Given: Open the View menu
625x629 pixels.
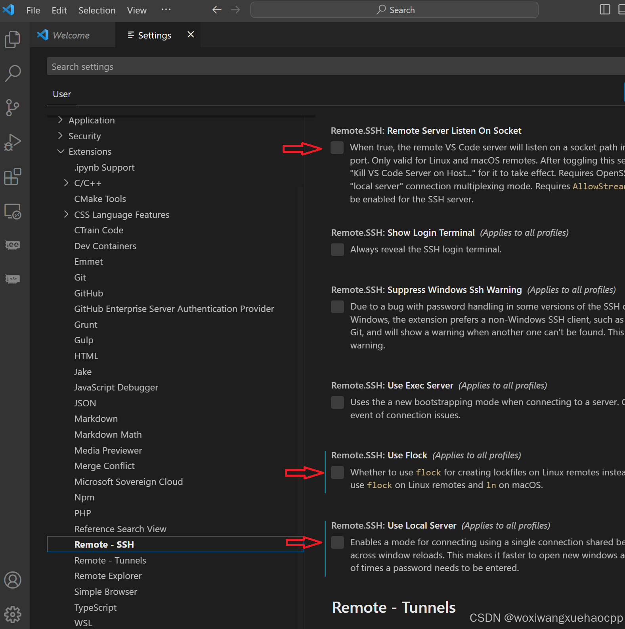Looking at the screenshot, I should click(137, 10).
